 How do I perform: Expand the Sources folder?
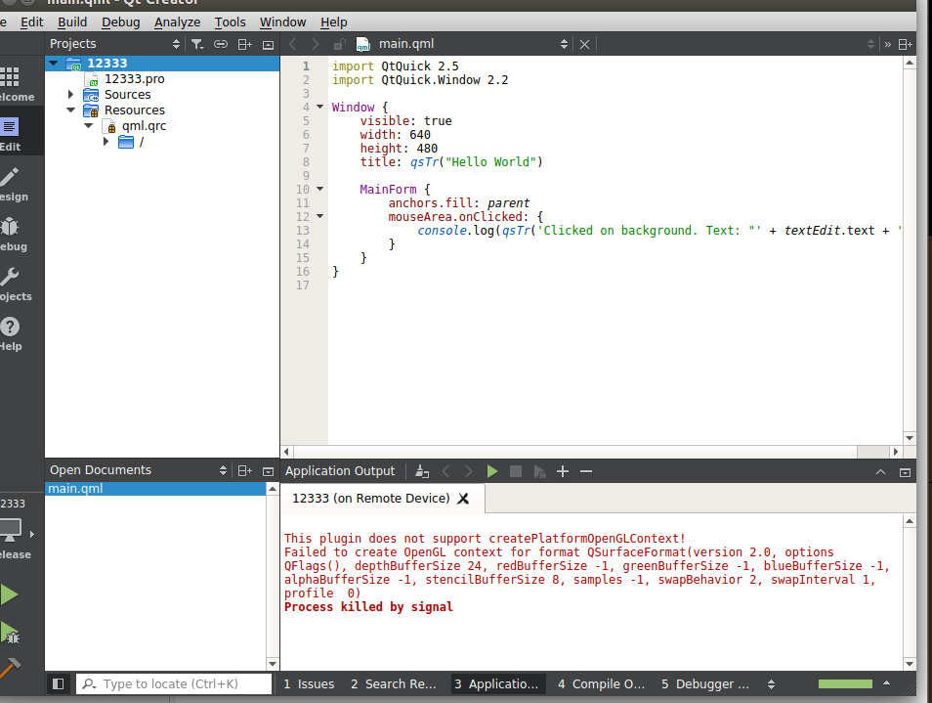[x=70, y=94]
